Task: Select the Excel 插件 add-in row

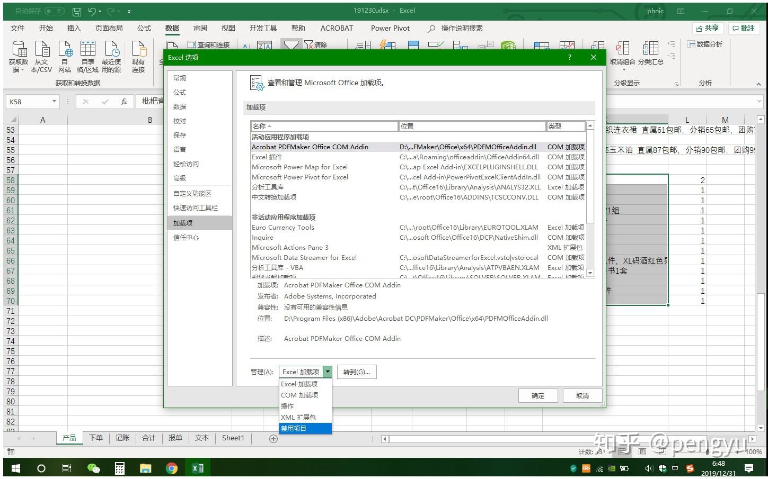Action: [x=418, y=157]
